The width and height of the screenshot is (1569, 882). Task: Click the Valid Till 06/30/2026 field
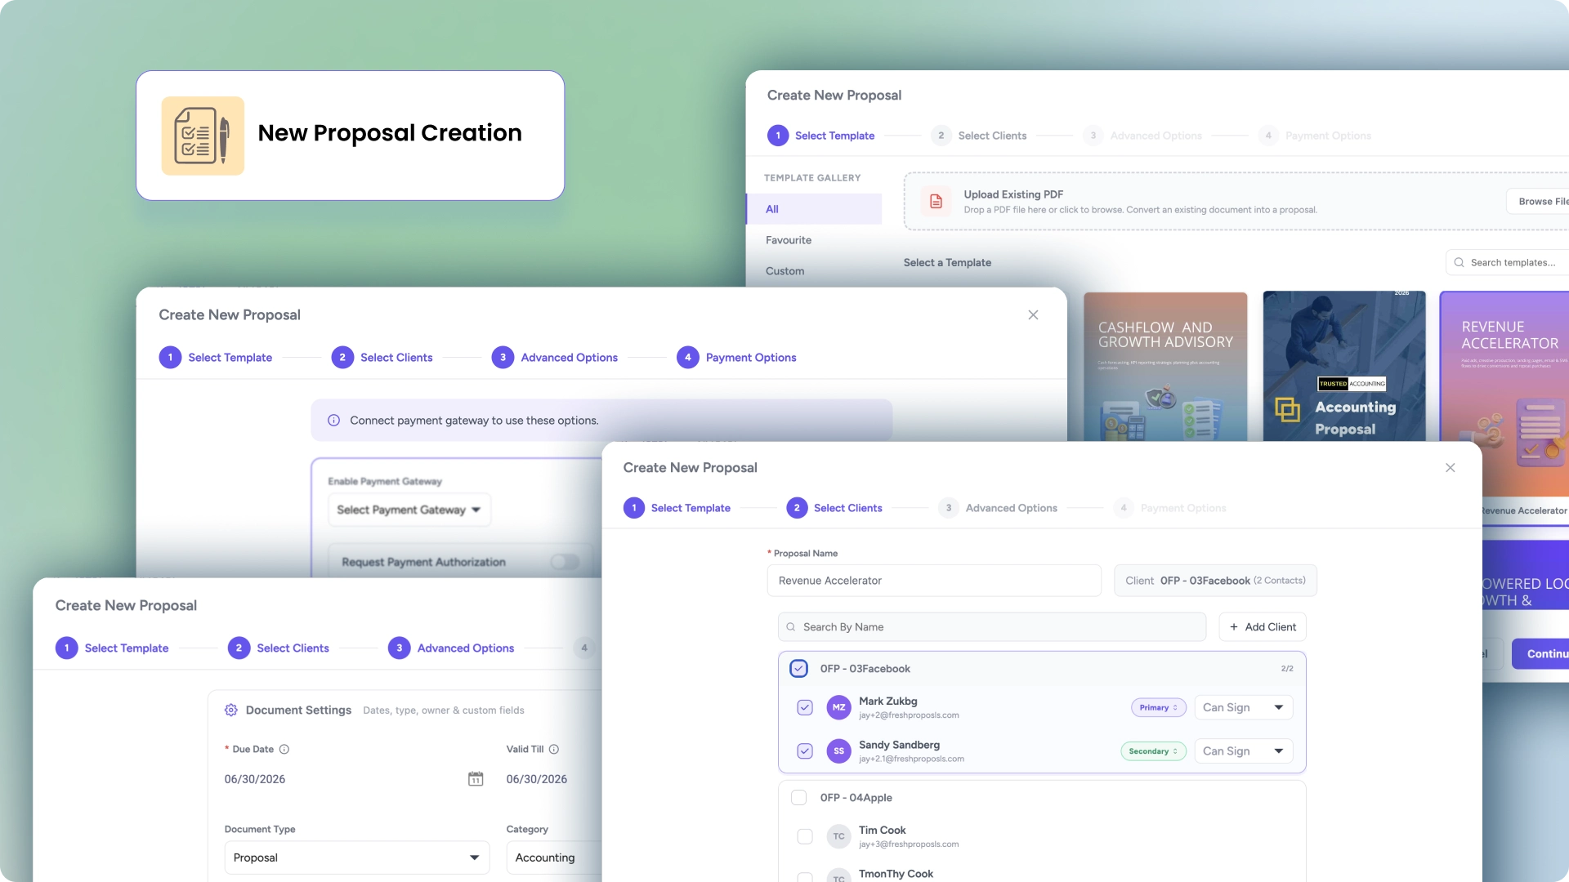tap(537, 779)
